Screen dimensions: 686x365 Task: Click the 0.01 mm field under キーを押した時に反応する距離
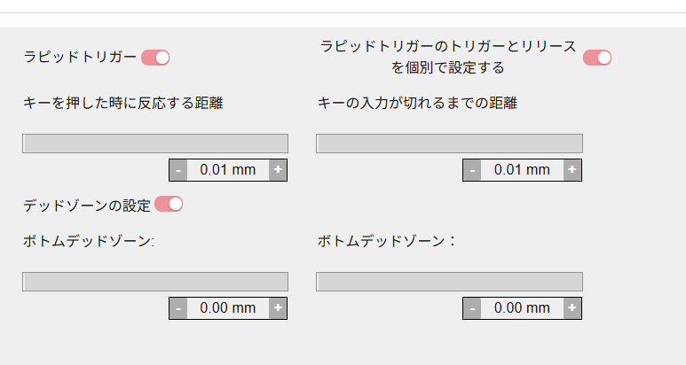(x=228, y=170)
